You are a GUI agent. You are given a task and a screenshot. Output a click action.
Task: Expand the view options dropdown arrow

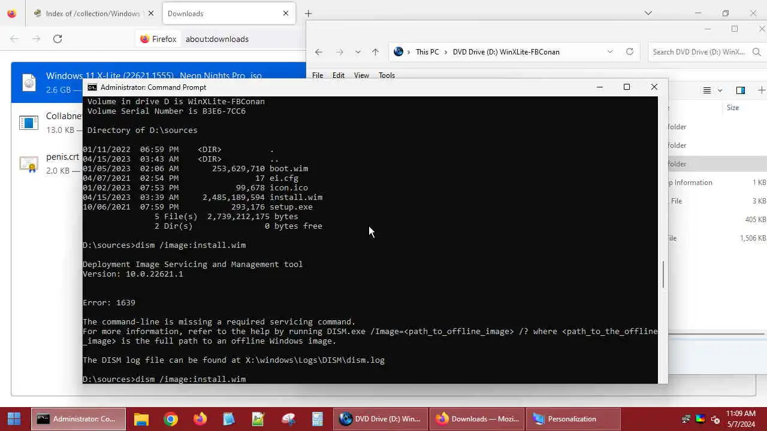point(720,90)
